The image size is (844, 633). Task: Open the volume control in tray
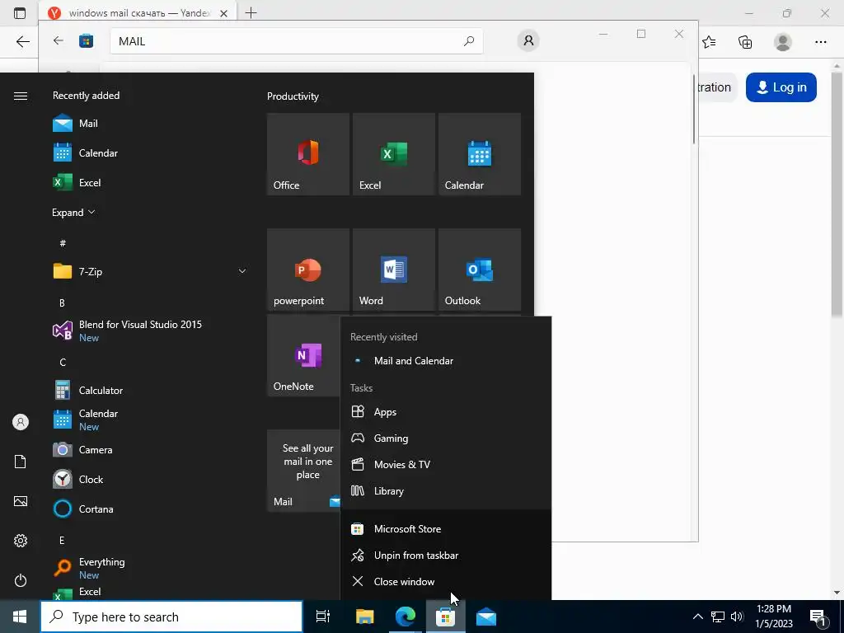pyautogui.click(x=737, y=617)
